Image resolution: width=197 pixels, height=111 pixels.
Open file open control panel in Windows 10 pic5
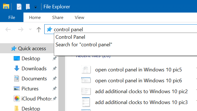(138, 70)
